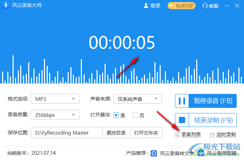Click the stop square icon
This screenshot has width=244, height=160.
(182, 120)
